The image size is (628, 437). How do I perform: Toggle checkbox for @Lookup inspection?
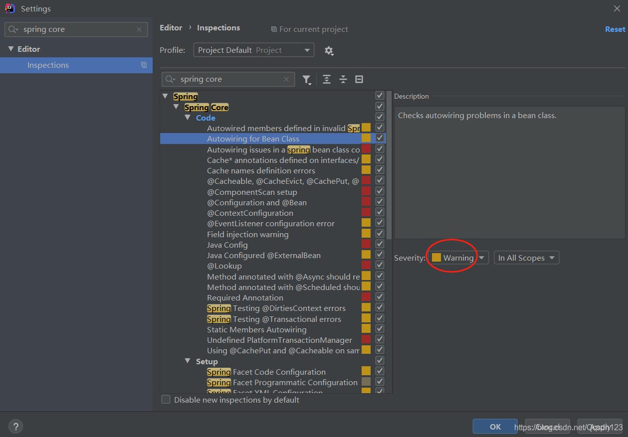pos(380,265)
